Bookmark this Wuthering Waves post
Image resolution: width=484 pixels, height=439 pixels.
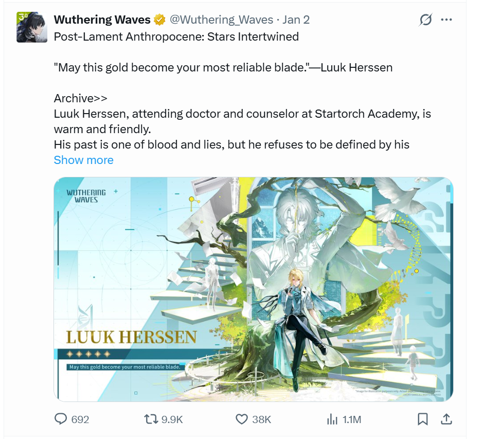[x=423, y=419]
